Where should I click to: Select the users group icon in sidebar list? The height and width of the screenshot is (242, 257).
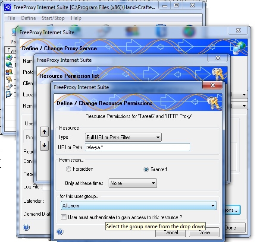(x=9, y=72)
